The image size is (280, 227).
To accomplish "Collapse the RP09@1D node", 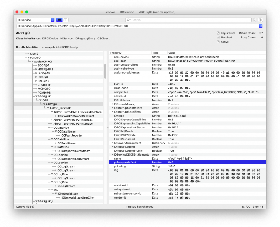I will tap(36, 97).
